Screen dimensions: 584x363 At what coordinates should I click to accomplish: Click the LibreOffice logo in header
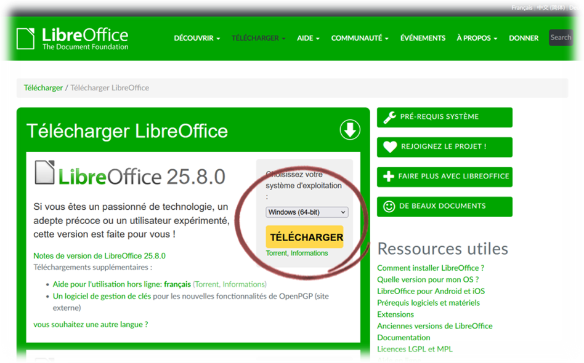click(72, 38)
